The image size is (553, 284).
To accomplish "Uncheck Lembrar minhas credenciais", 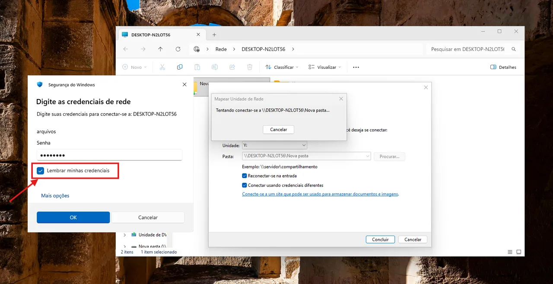I will [x=41, y=171].
